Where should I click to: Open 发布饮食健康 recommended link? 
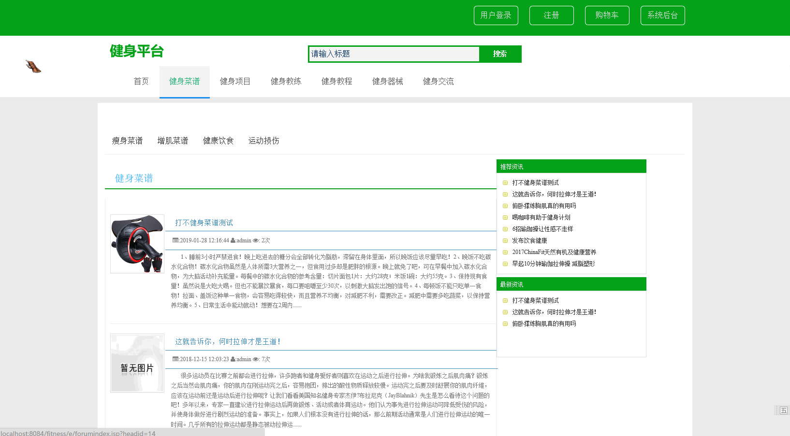pyautogui.click(x=529, y=240)
